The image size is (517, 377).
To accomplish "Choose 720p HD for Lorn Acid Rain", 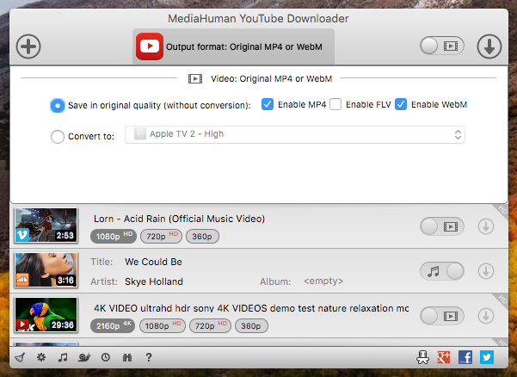I will coord(161,236).
